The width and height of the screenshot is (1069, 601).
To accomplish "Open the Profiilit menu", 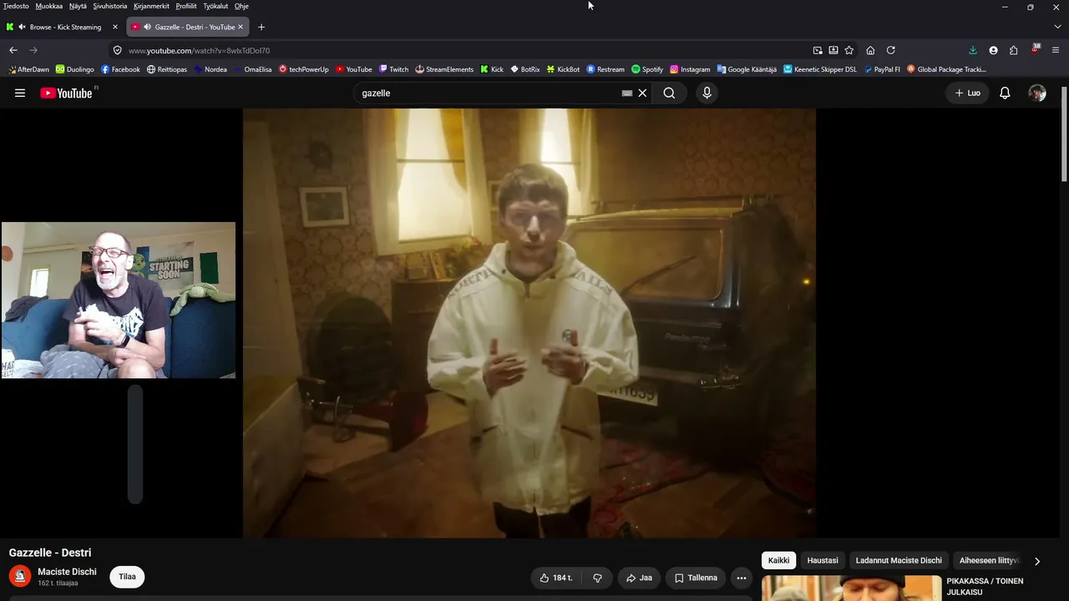I will click(x=186, y=6).
